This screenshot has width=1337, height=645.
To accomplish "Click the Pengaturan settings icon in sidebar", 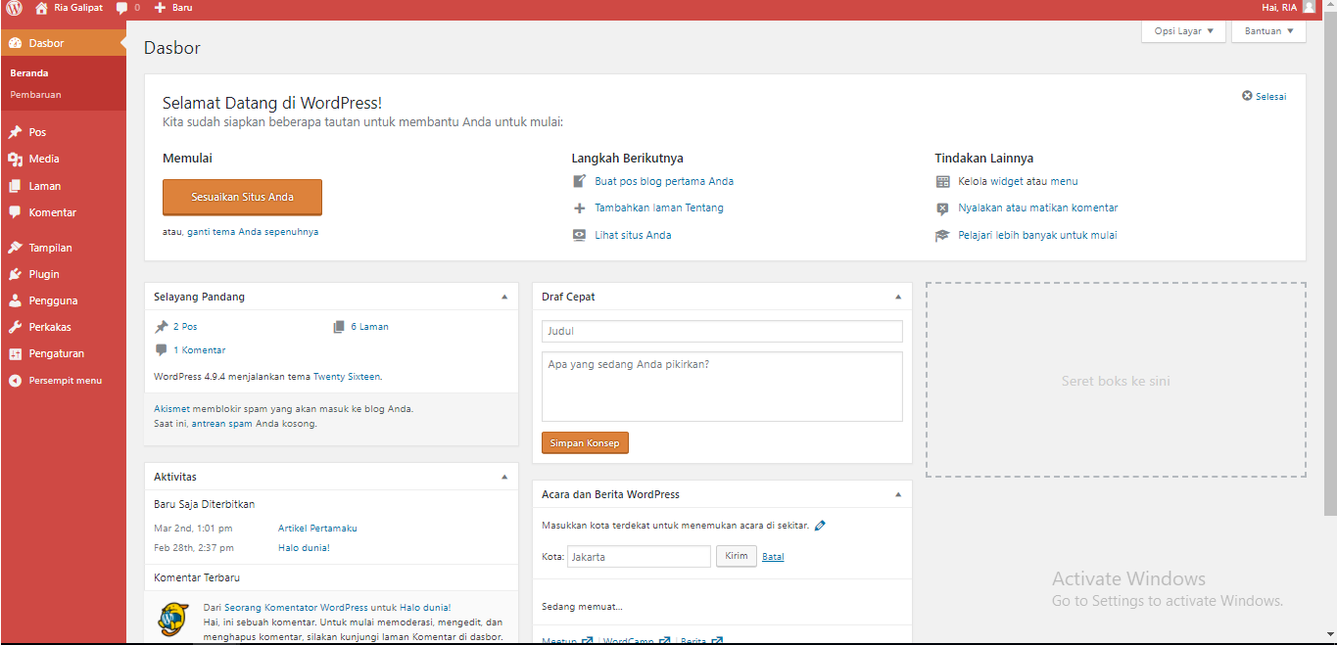I will pyautogui.click(x=15, y=353).
